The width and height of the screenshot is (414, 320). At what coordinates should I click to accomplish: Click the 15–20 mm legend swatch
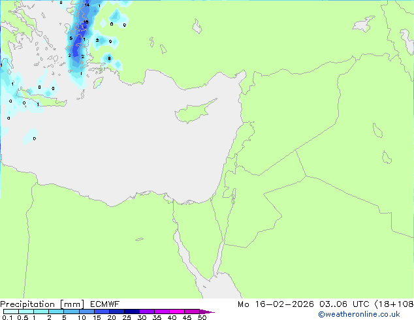click(102, 312)
